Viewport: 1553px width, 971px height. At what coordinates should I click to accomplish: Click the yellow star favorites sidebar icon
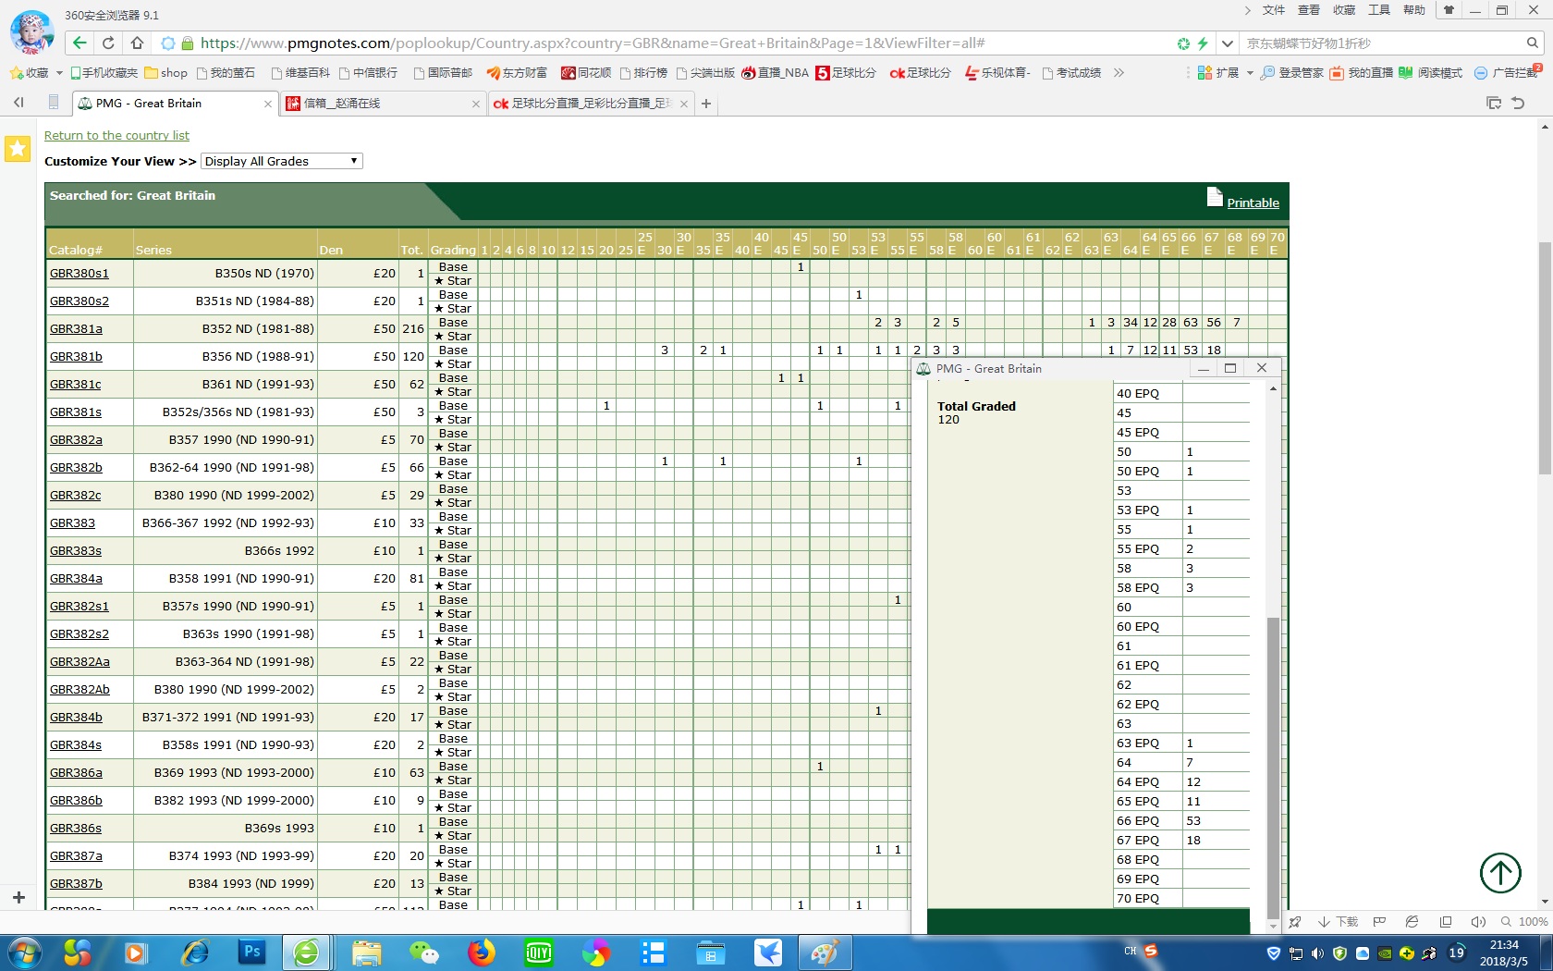click(x=18, y=149)
